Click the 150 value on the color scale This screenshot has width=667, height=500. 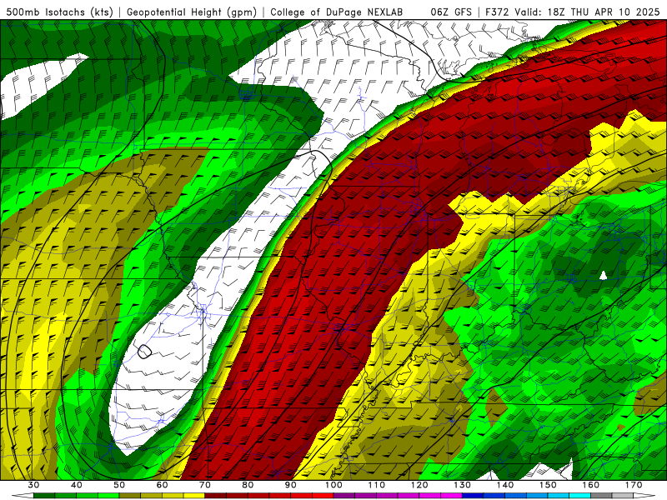point(548,485)
